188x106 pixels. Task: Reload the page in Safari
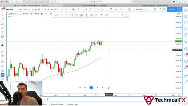coord(131,2)
